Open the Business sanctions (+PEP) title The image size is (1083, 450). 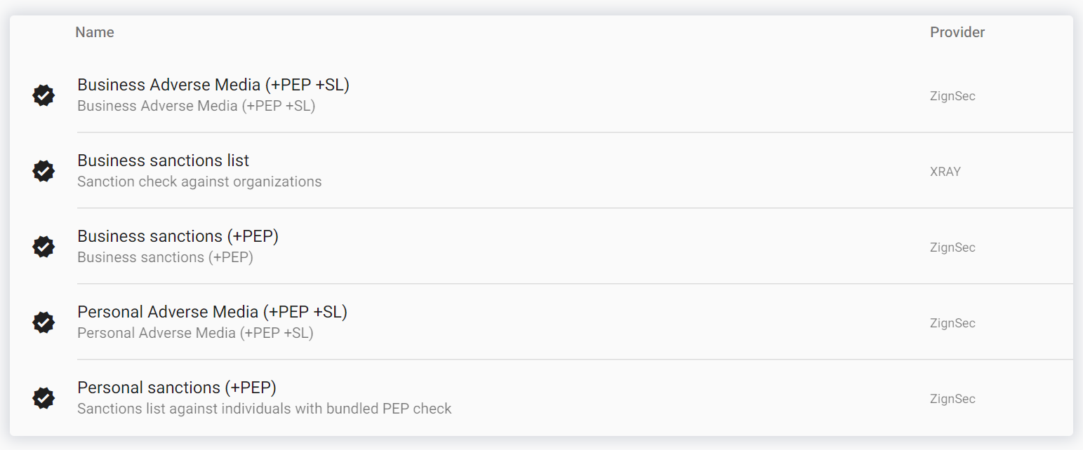coord(178,236)
